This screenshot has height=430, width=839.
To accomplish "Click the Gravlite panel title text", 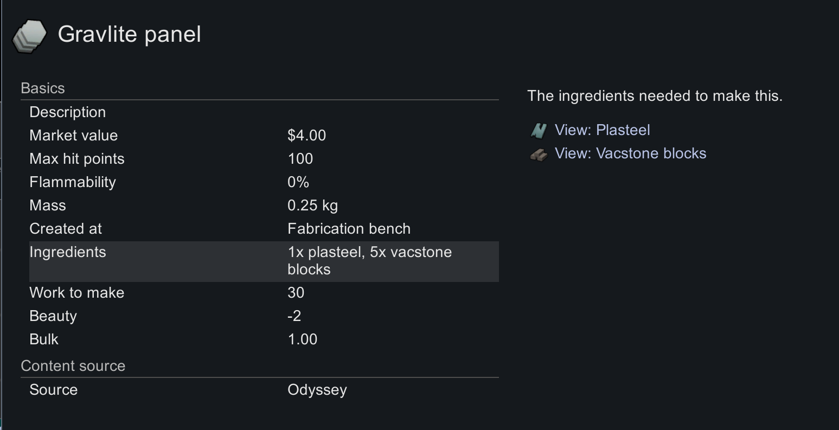I will 130,35.
